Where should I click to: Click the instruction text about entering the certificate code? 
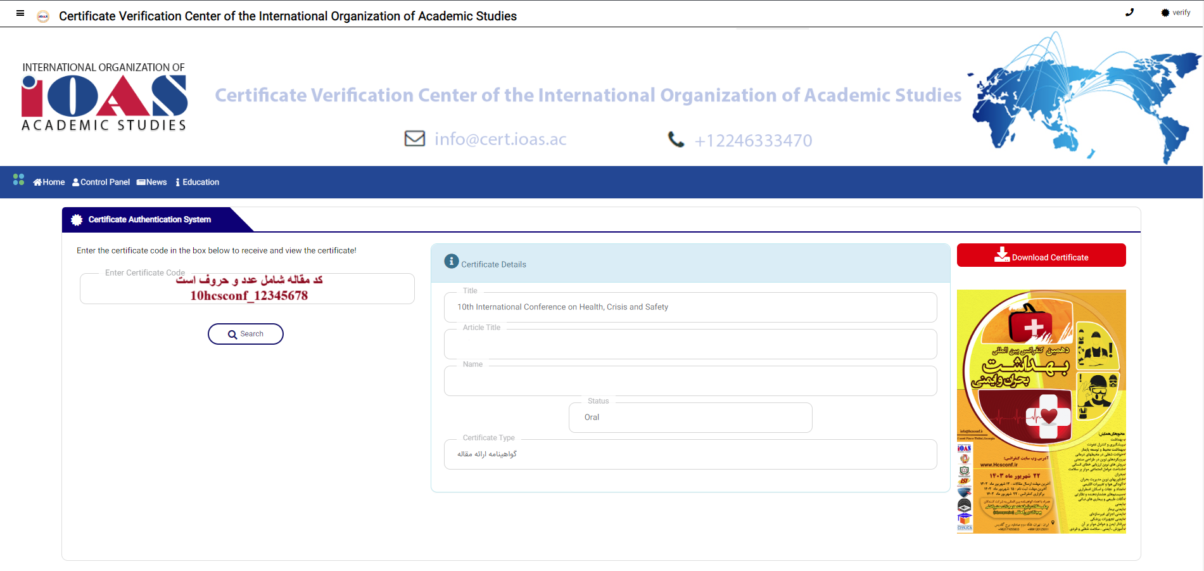[x=217, y=250]
